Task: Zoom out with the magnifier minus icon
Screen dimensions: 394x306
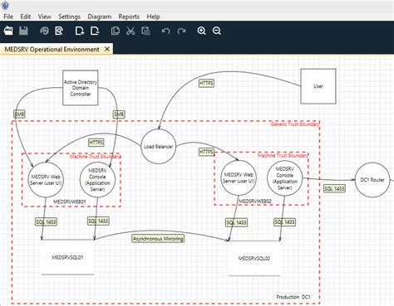Action: tap(217, 31)
